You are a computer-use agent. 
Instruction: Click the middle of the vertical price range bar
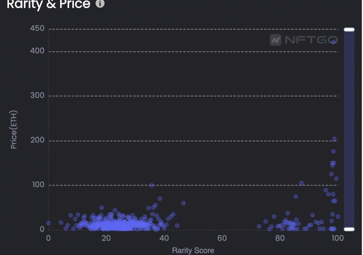tap(349, 128)
